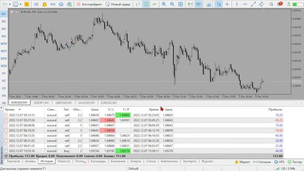
Task: Open the Новости (News) tab
Action: point(64,161)
